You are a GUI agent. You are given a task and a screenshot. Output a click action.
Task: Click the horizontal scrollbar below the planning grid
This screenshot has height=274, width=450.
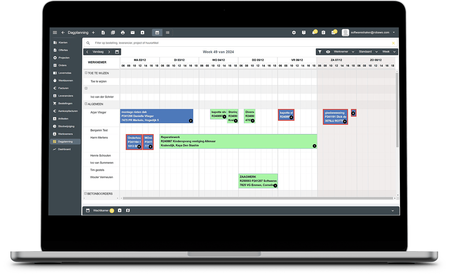(x=258, y=198)
